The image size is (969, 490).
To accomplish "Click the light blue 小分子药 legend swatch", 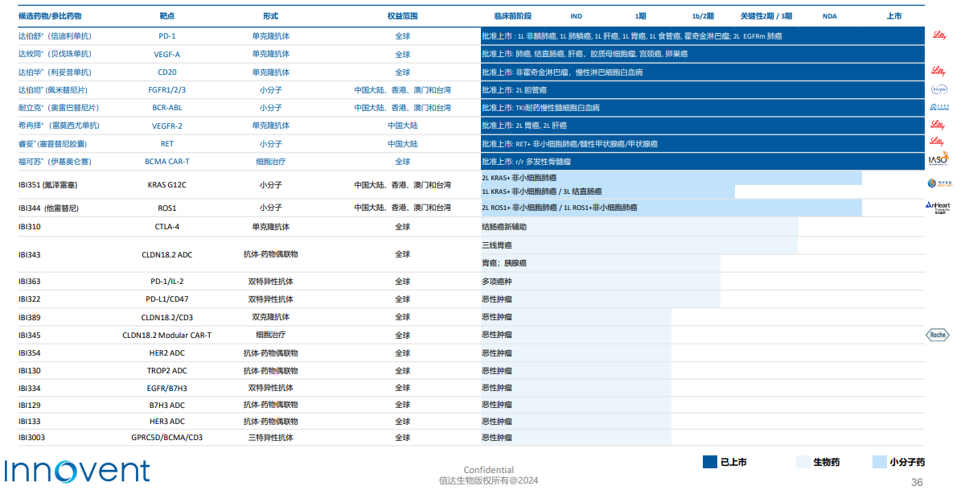I will tap(879, 462).
